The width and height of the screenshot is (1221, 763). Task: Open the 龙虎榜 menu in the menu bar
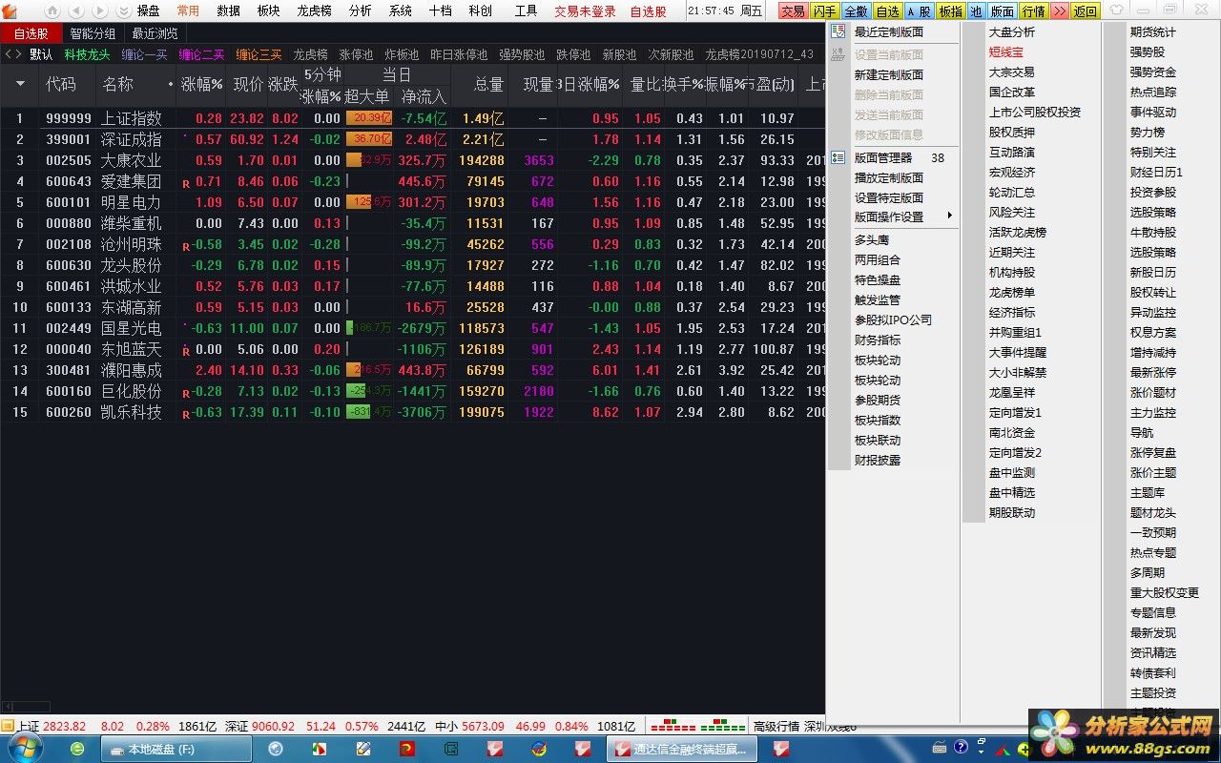[x=314, y=10]
